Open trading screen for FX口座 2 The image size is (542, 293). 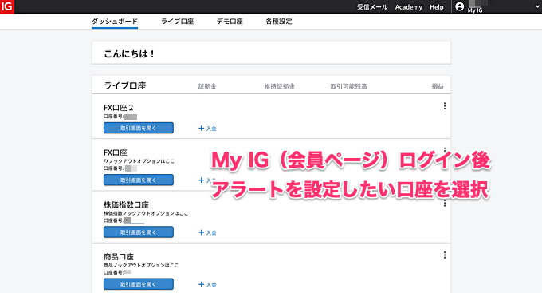[138, 128]
